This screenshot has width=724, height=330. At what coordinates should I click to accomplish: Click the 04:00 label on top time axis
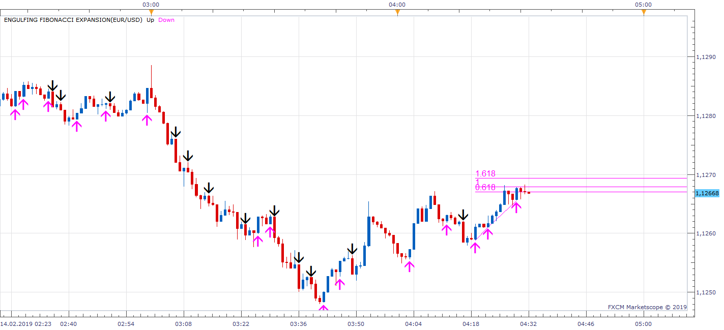tap(397, 5)
